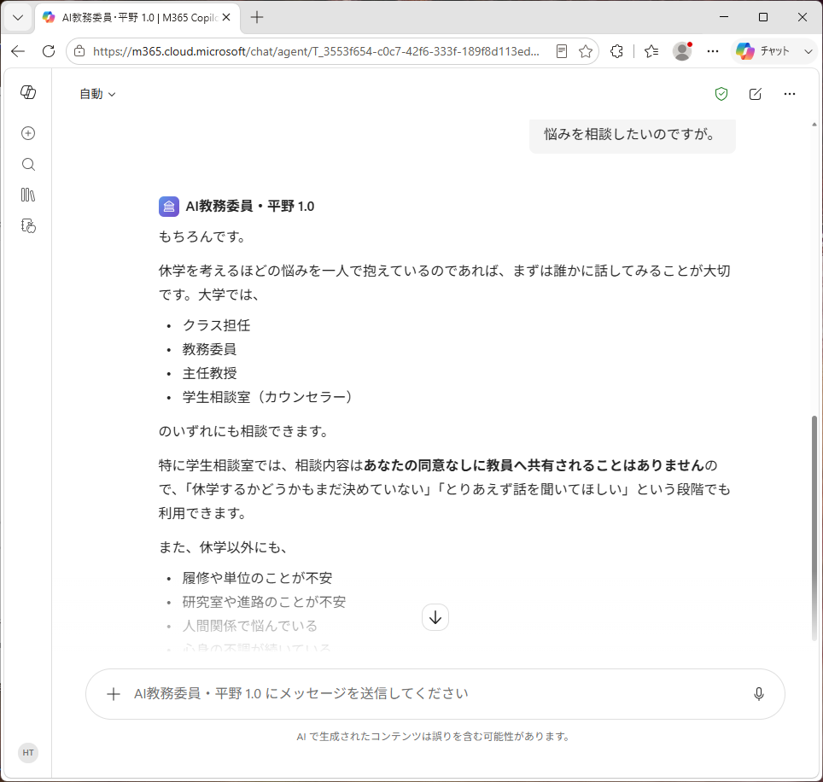The width and height of the screenshot is (823, 782).
Task: Click the list item 人間関係で悩んでいる
Action: pyautogui.click(x=250, y=626)
